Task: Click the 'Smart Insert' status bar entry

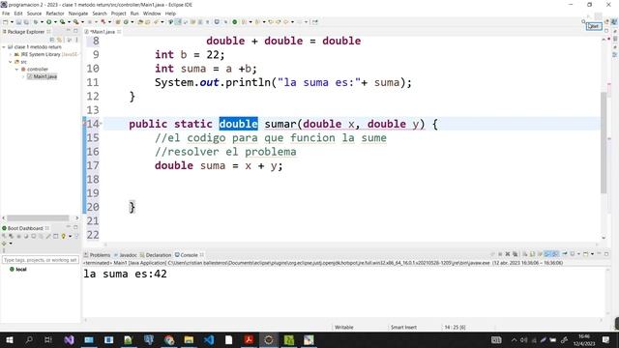Action: pos(403,327)
